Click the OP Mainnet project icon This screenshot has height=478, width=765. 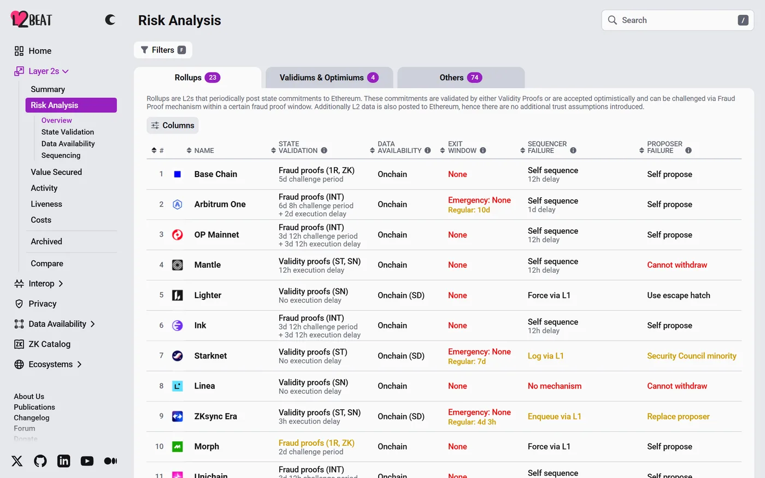[178, 235]
